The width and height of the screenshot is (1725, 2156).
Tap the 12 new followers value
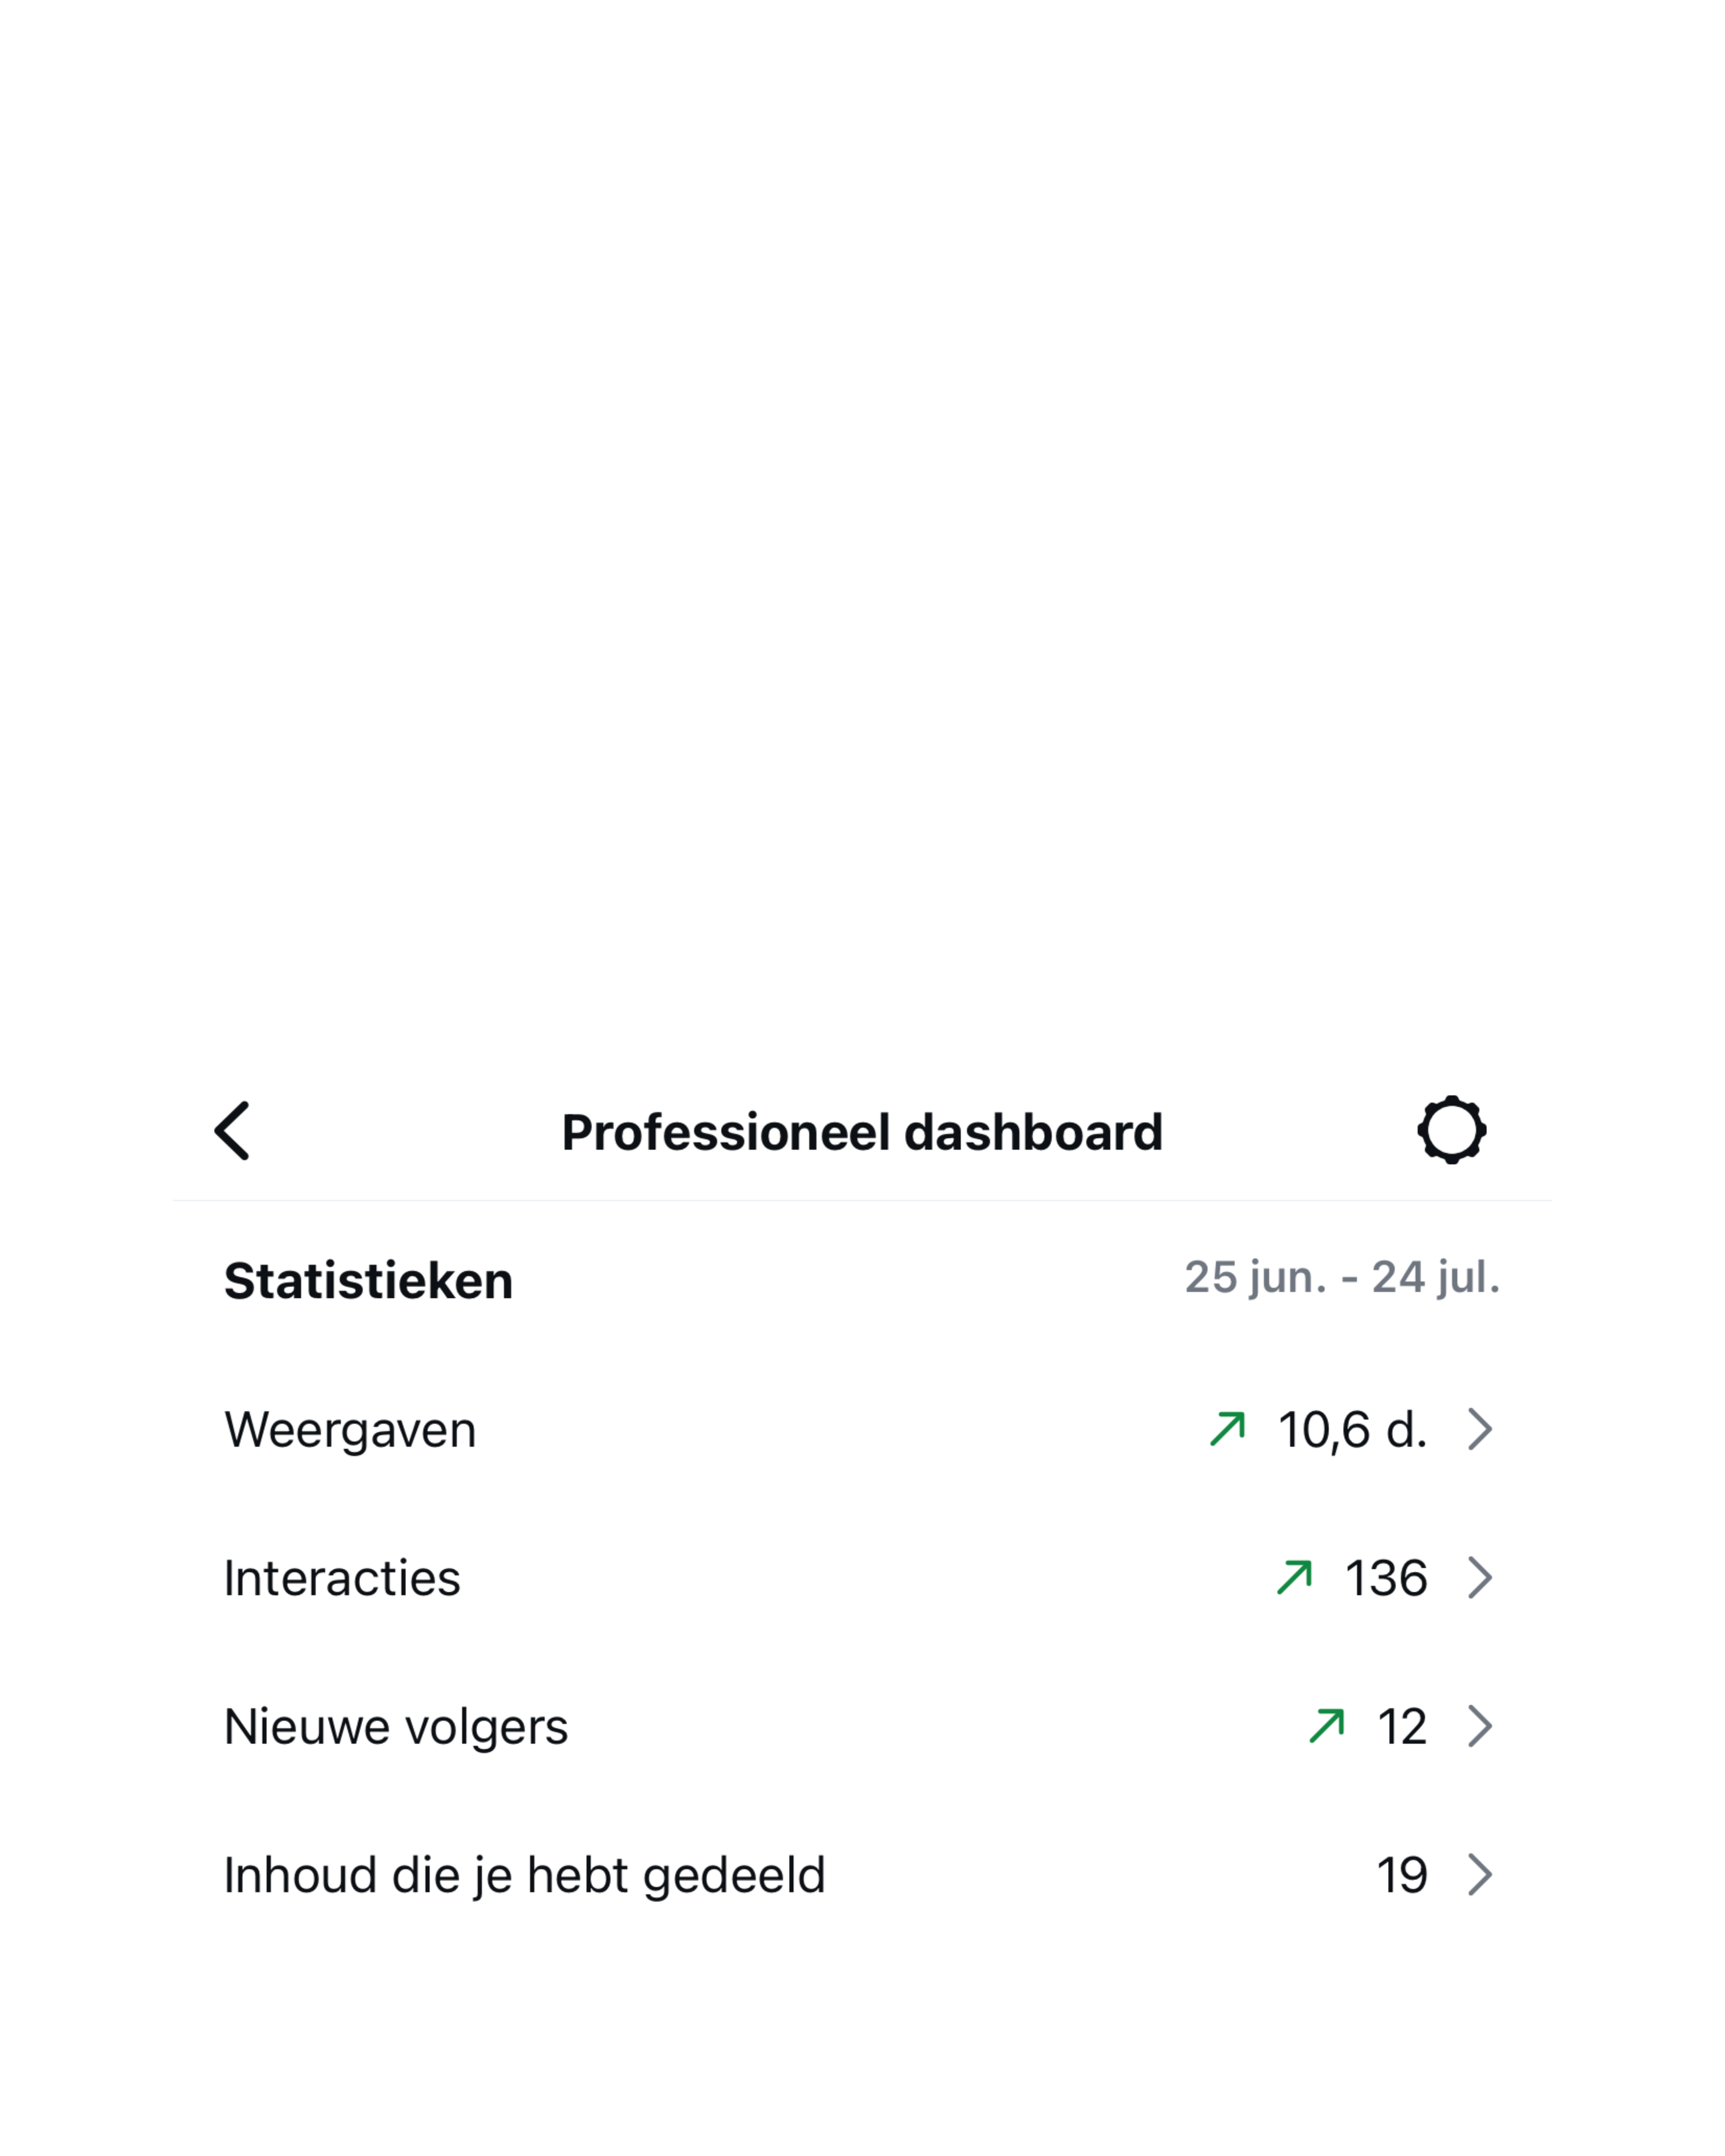pyautogui.click(x=1401, y=1726)
